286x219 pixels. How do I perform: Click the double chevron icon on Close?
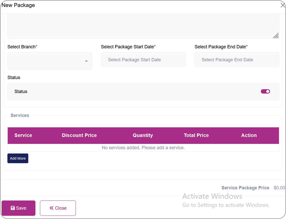[x=52, y=208]
